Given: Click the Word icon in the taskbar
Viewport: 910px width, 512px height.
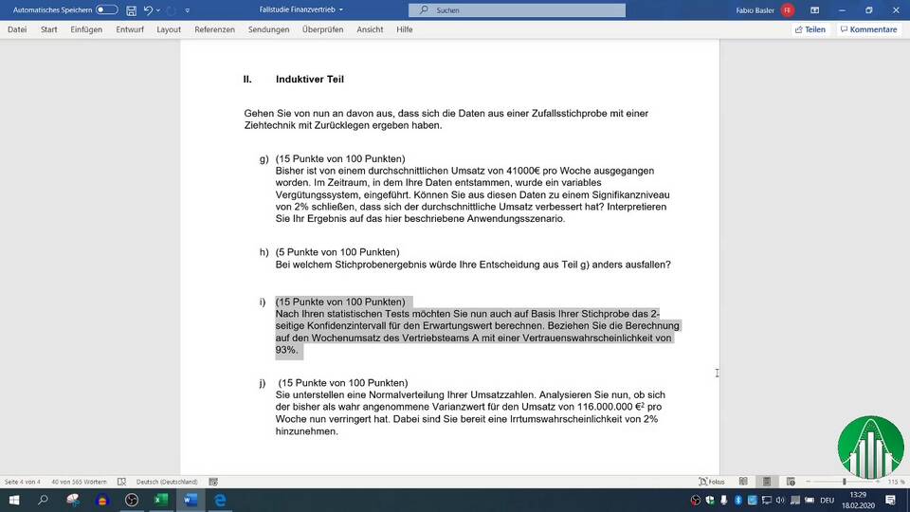Looking at the screenshot, I should [191, 500].
